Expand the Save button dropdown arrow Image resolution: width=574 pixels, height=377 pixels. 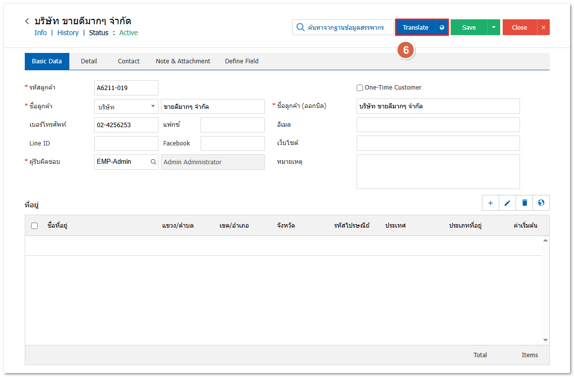click(x=494, y=28)
